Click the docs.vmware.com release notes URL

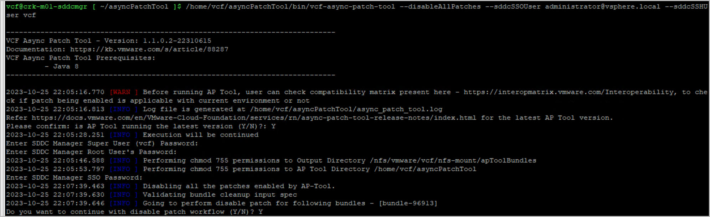pyautogui.click(x=254, y=118)
